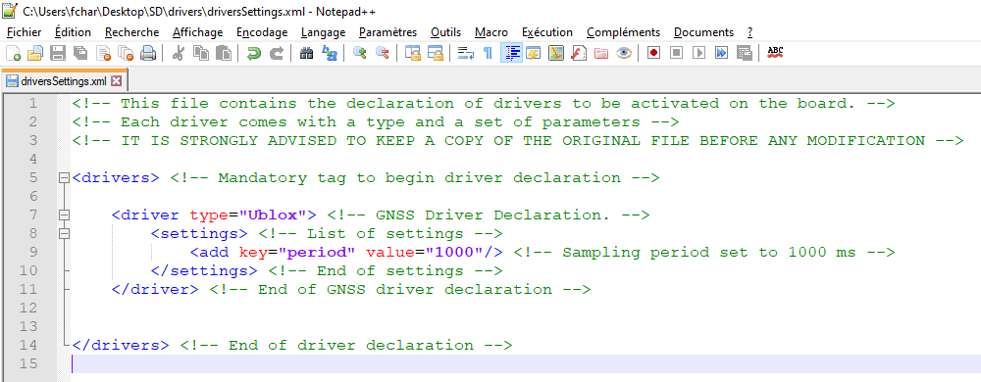Click the ABC spell check icon
981x382 pixels.
[x=775, y=53]
